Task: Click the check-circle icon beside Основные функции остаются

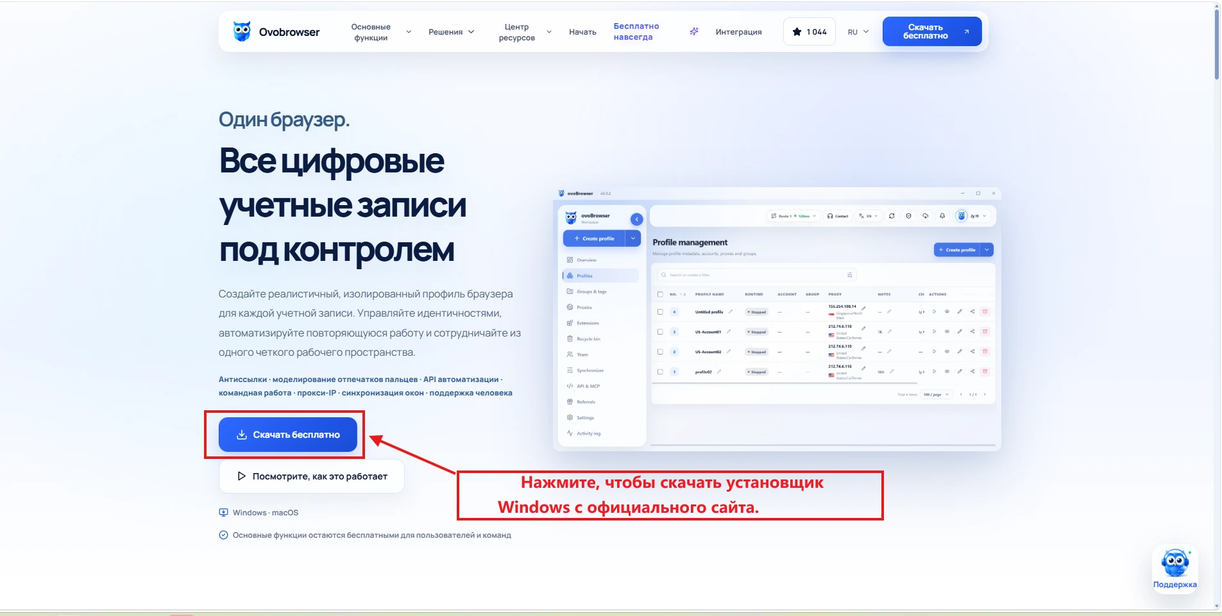Action: click(x=223, y=535)
